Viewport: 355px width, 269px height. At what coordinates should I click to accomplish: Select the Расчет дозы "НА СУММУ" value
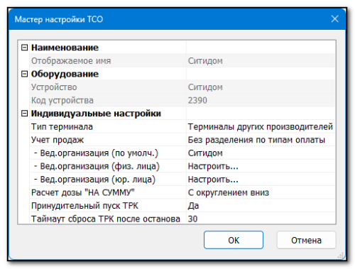[x=261, y=192]
